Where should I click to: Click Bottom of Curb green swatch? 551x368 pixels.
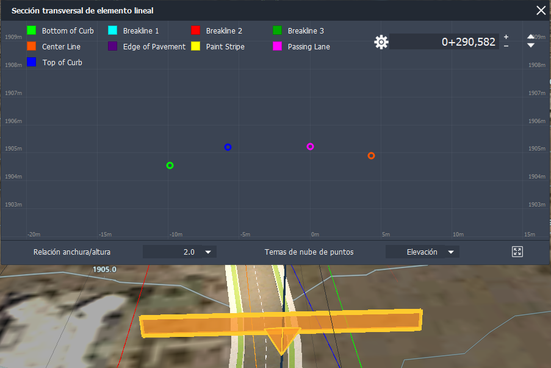31,30
